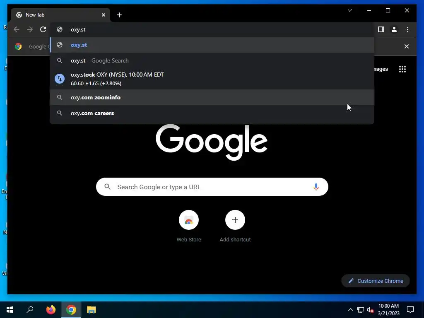Click the stock arrows icon in suggestions
Viewport: 424px width, 318px height.
(x=60, y=79)
